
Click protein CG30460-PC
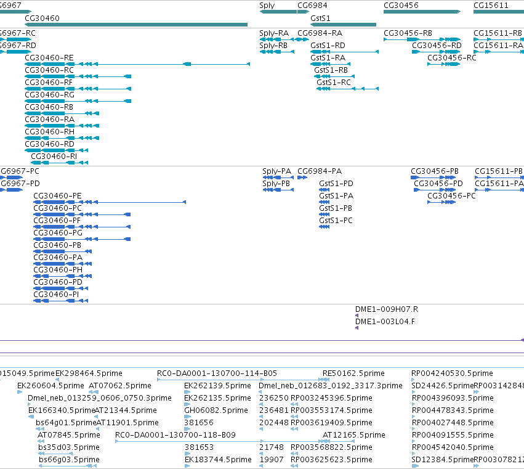pyautogui.click(x=57, y=208)
